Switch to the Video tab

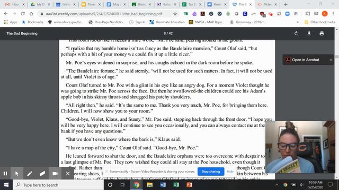pyautogui.click(x=267, y=4)
